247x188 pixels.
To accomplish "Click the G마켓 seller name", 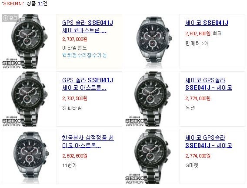I will pos(192,165).
